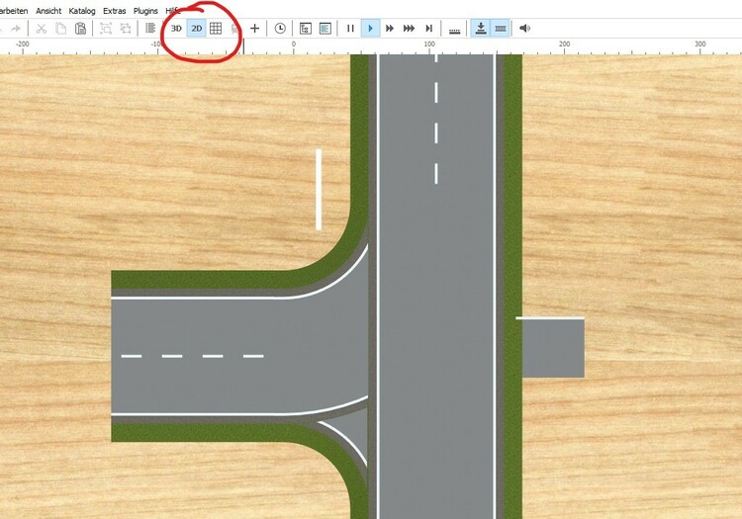The height and width of the screenshot is (519, 742).
Task: Select the standalone white line marking
Action: coord(319,190)
